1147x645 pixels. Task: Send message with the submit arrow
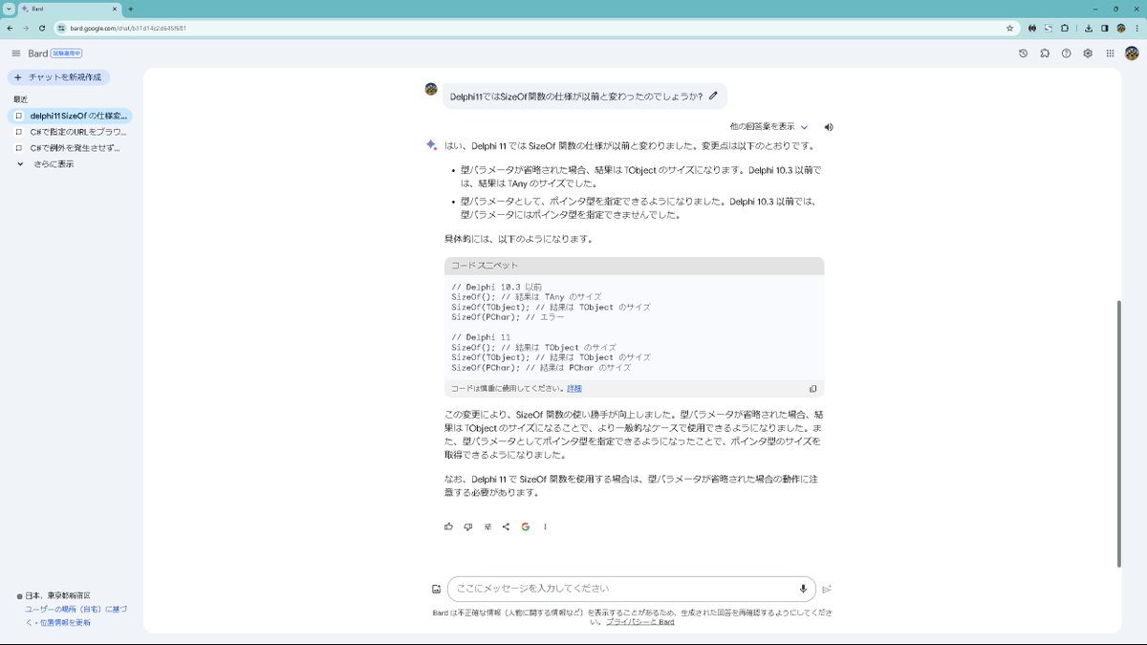pos(828,590)
